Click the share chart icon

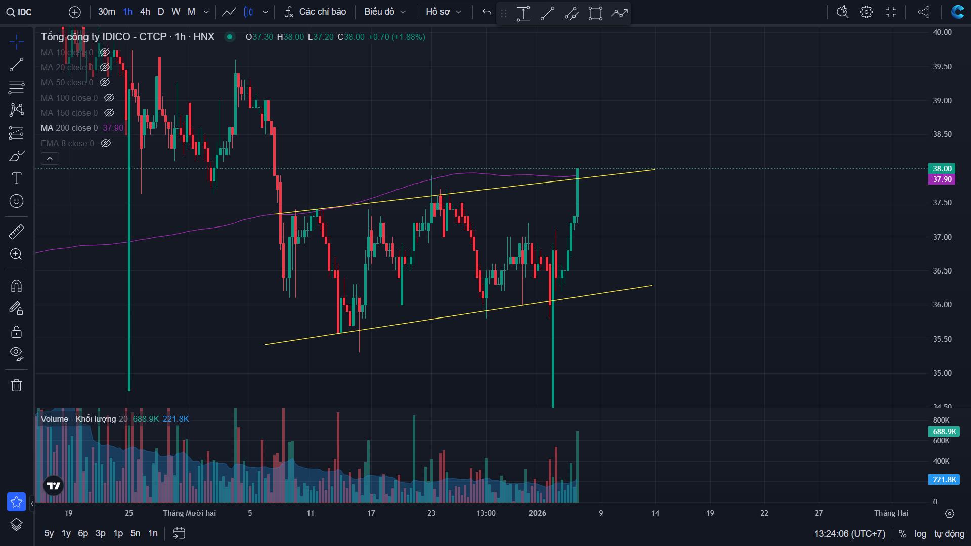point(923,12)
